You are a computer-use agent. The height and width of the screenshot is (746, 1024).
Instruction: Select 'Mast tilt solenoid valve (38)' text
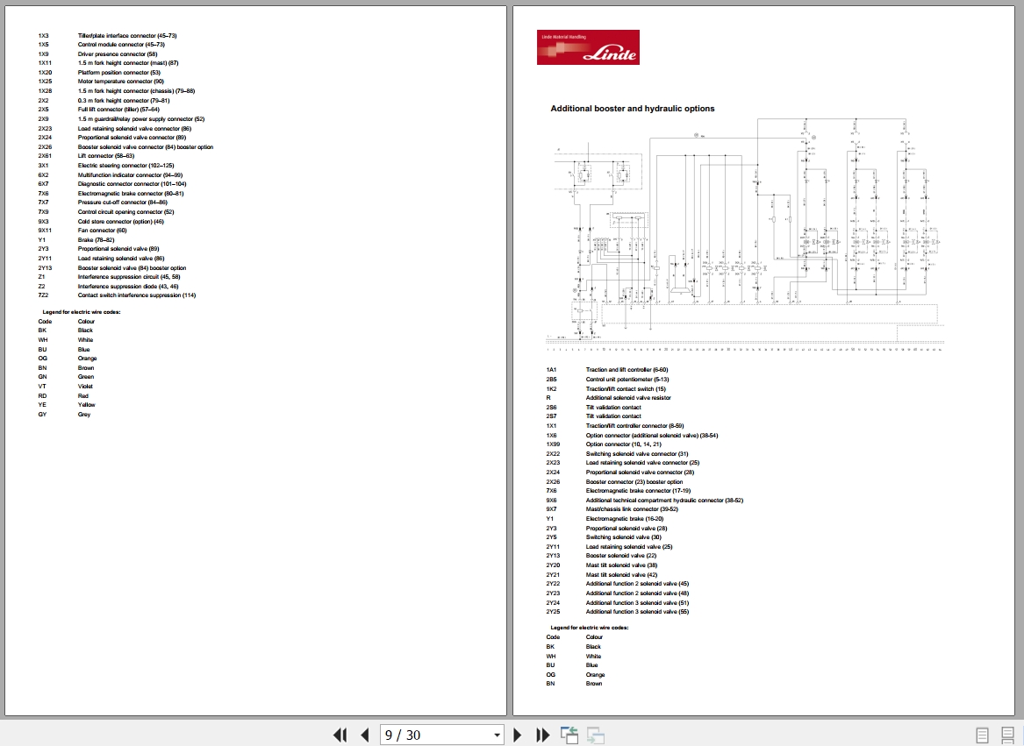click(x=622, y=565)
